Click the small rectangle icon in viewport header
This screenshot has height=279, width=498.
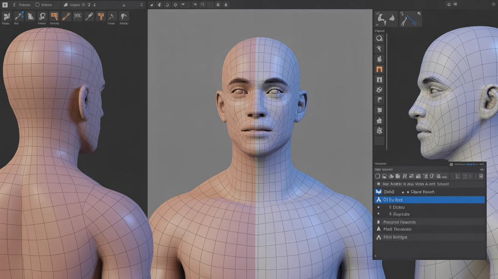pos(203,5)
